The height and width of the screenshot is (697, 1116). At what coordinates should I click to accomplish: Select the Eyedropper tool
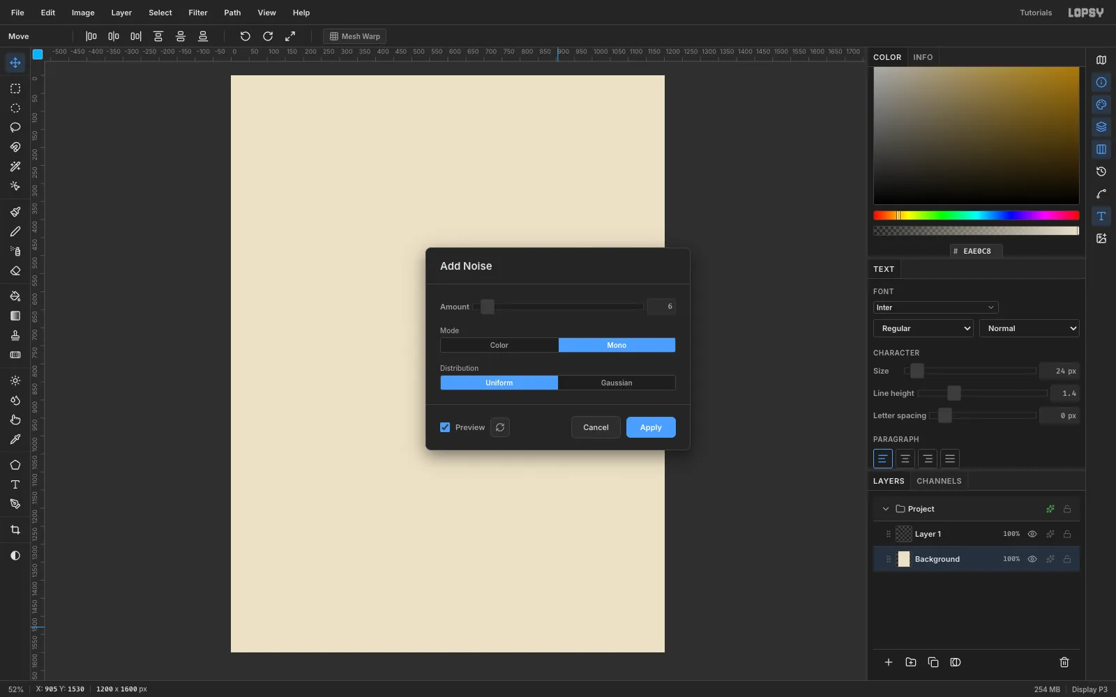point(15,439)
